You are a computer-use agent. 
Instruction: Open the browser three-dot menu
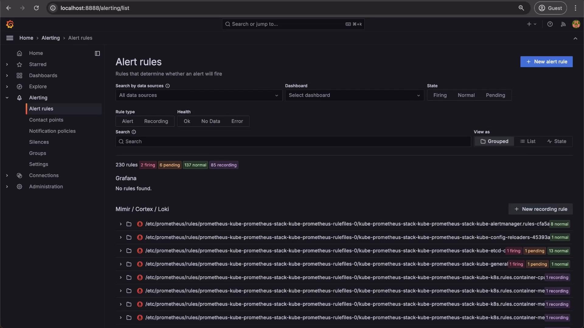(575, 8)
